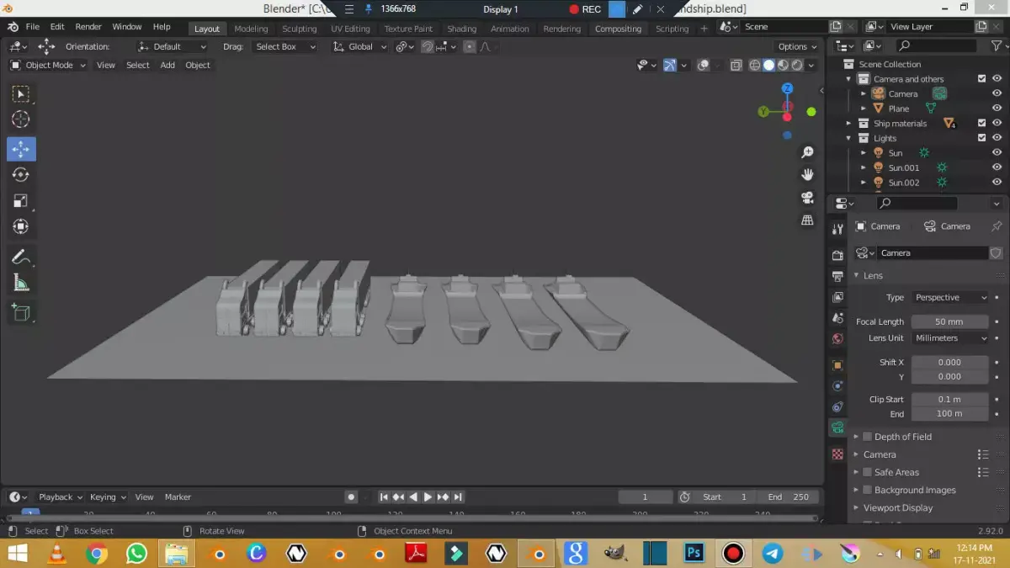Activate the Transform tool
1010x568 pixels.
[21, 226]
